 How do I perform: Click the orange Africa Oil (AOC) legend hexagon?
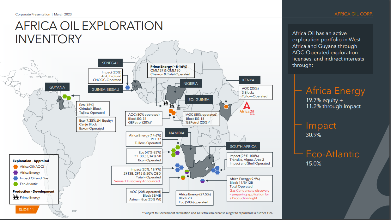(x=15, y=167)
